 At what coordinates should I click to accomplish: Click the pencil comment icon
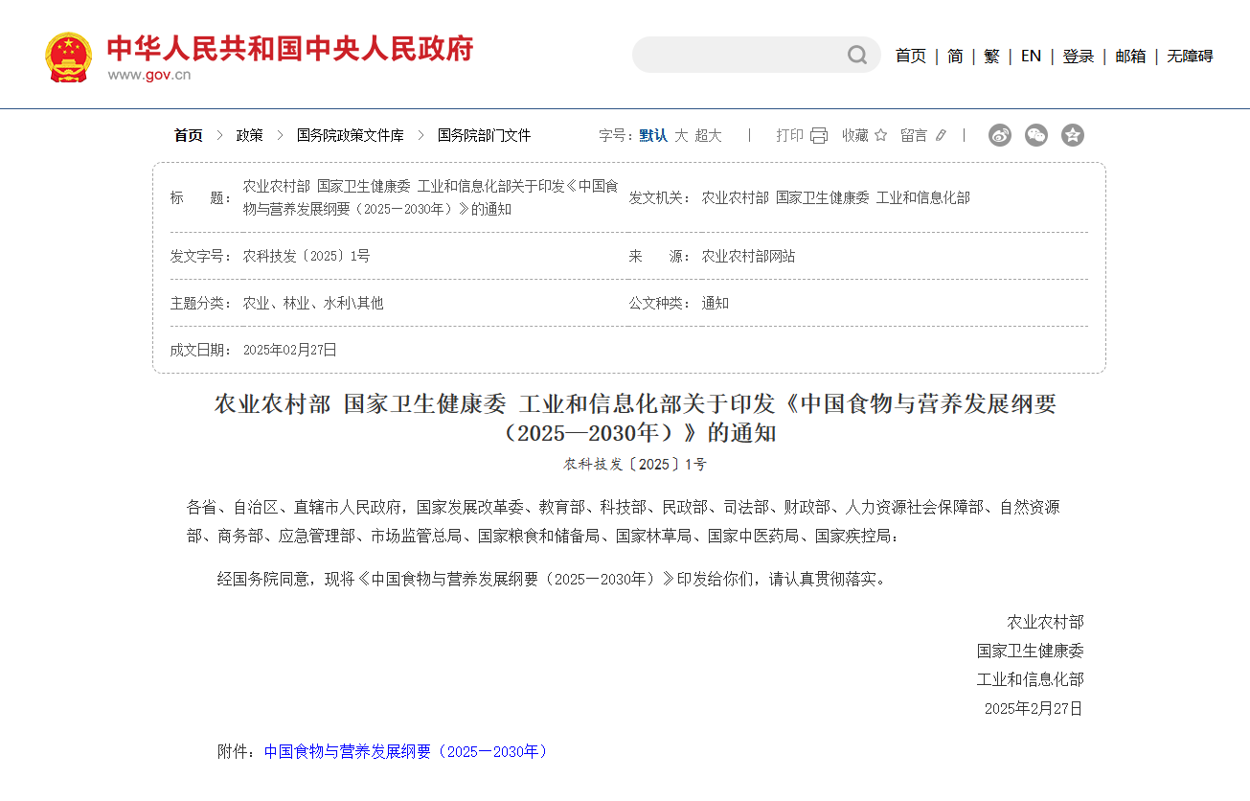941,136
